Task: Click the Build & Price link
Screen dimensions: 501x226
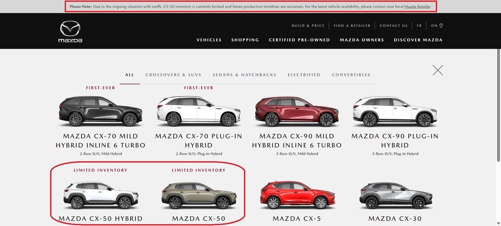Action: pos(308,25)
